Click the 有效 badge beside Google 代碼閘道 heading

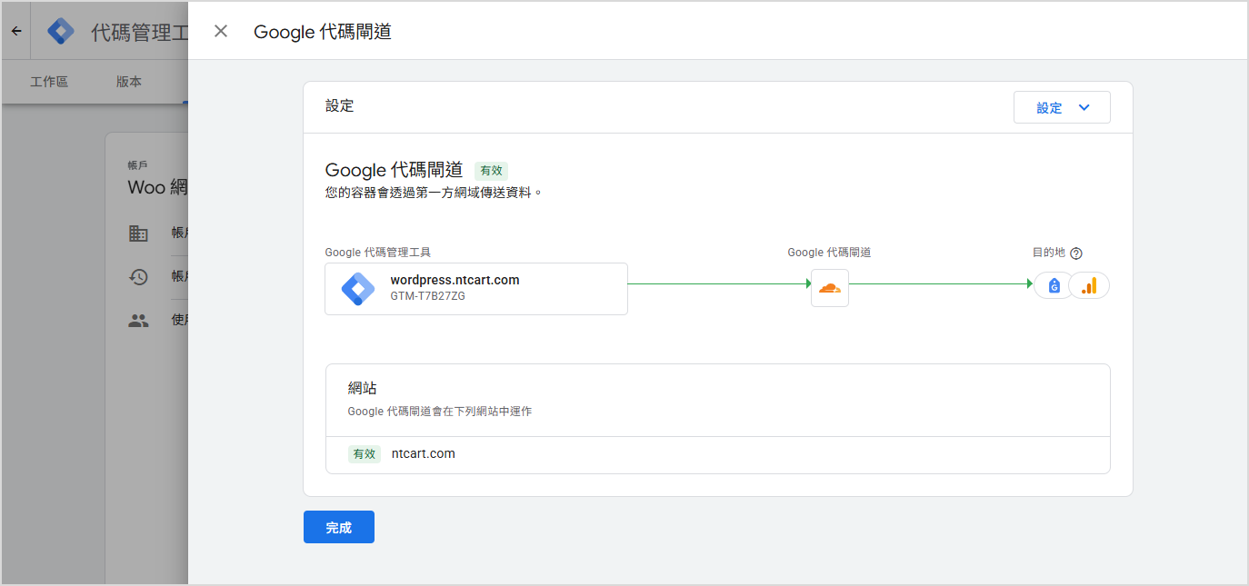(x=491, y=170)
